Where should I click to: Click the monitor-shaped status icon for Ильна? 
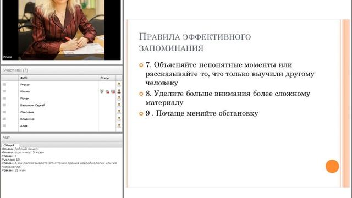(113, 91)
